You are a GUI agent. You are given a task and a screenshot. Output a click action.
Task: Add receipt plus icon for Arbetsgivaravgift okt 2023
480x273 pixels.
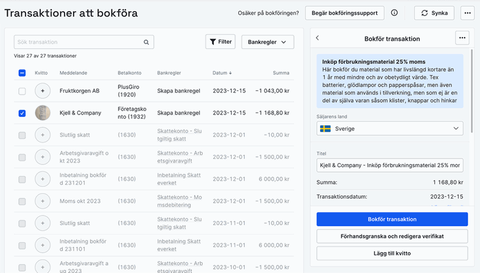(43, 157)
